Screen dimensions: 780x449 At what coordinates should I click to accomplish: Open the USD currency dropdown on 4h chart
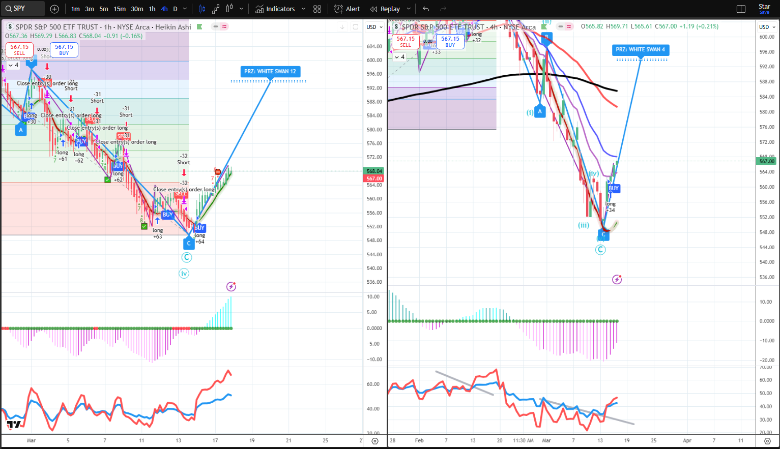pyautogui.click(x=767, y=27)
